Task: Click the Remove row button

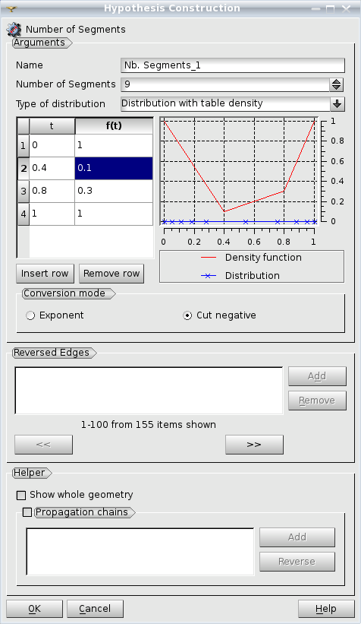Action: [111, 274]
